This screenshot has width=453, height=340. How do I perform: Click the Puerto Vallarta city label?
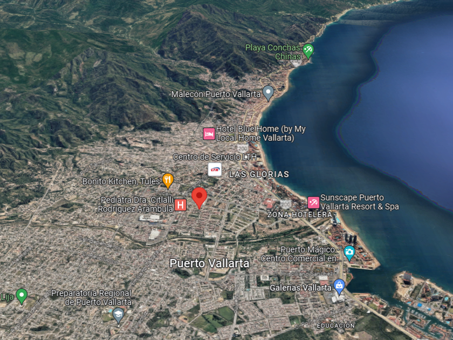(x=209, y=263)
